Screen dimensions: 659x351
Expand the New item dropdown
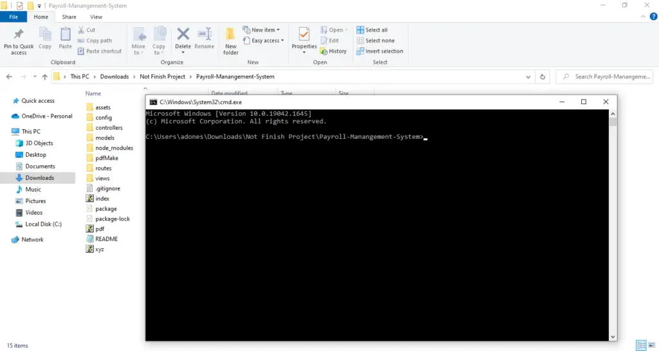tap(261, 30)
